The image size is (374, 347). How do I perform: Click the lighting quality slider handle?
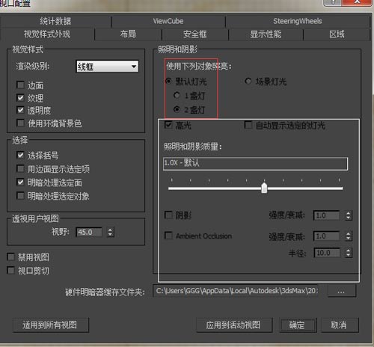coord(264,188)
